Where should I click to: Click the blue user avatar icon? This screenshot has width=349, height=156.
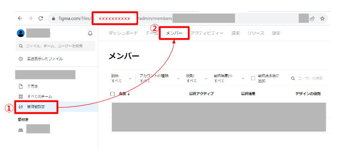tap(21, 33)
